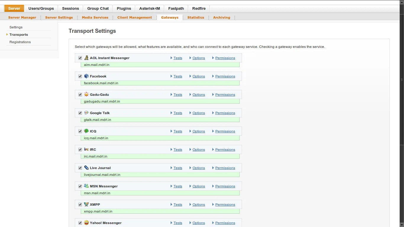Viewport: 404px width, 227px height.
Task: Click the xmpp.mail.mdrl.in hostname text
Action: [x=98, y=211]
